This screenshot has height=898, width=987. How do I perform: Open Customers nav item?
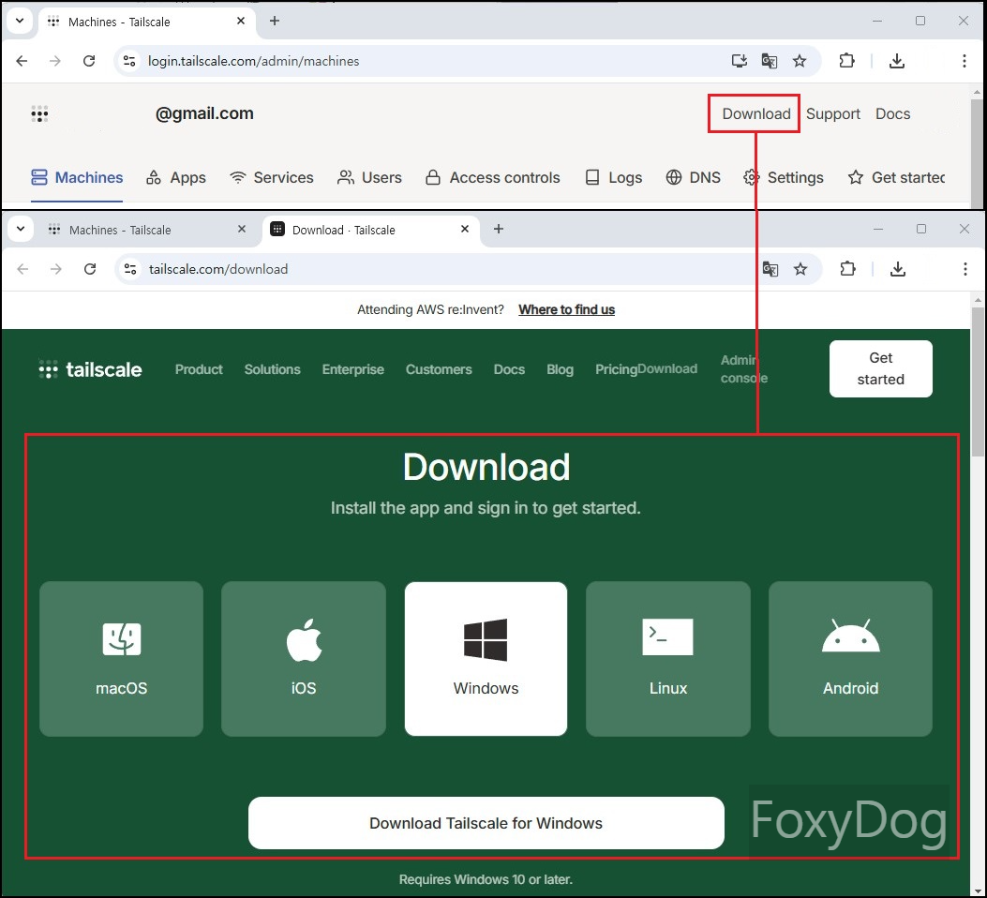439,369
